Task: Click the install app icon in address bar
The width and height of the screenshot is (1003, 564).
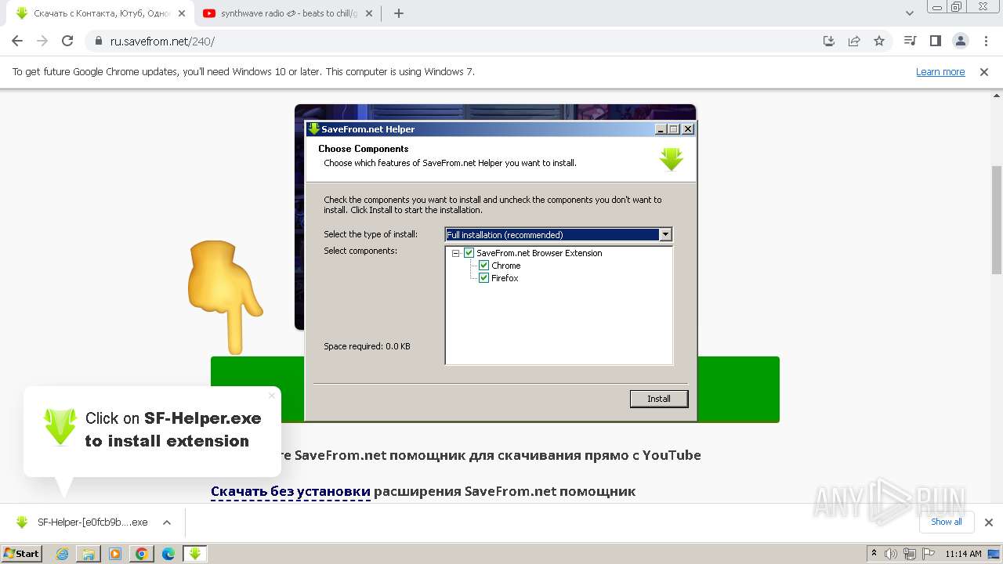Action: tap(829, 42)
